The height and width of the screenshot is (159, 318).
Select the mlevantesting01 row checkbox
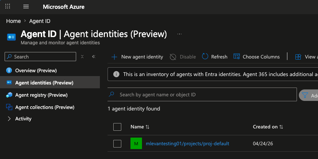point(117,144)
